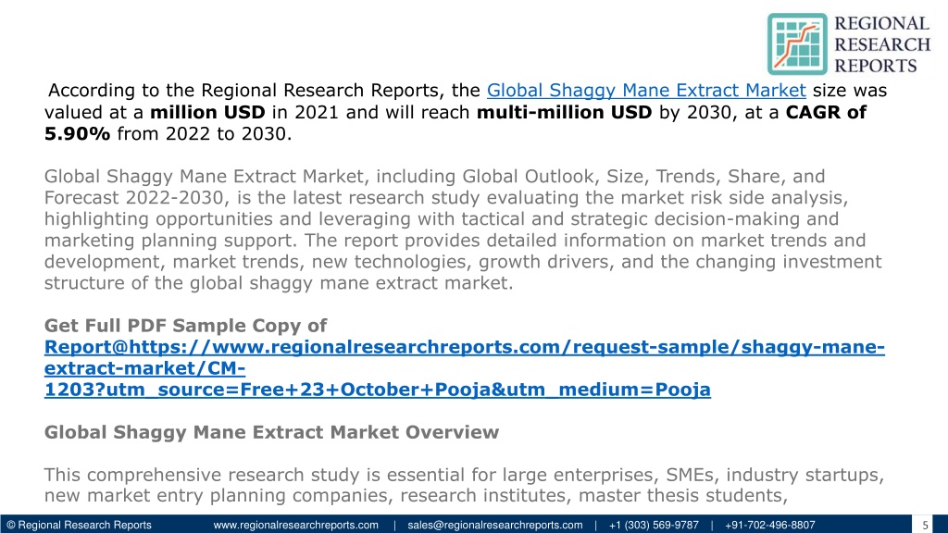Click the bold '5.90%' value
948x533 pixels.
(78, 133)
